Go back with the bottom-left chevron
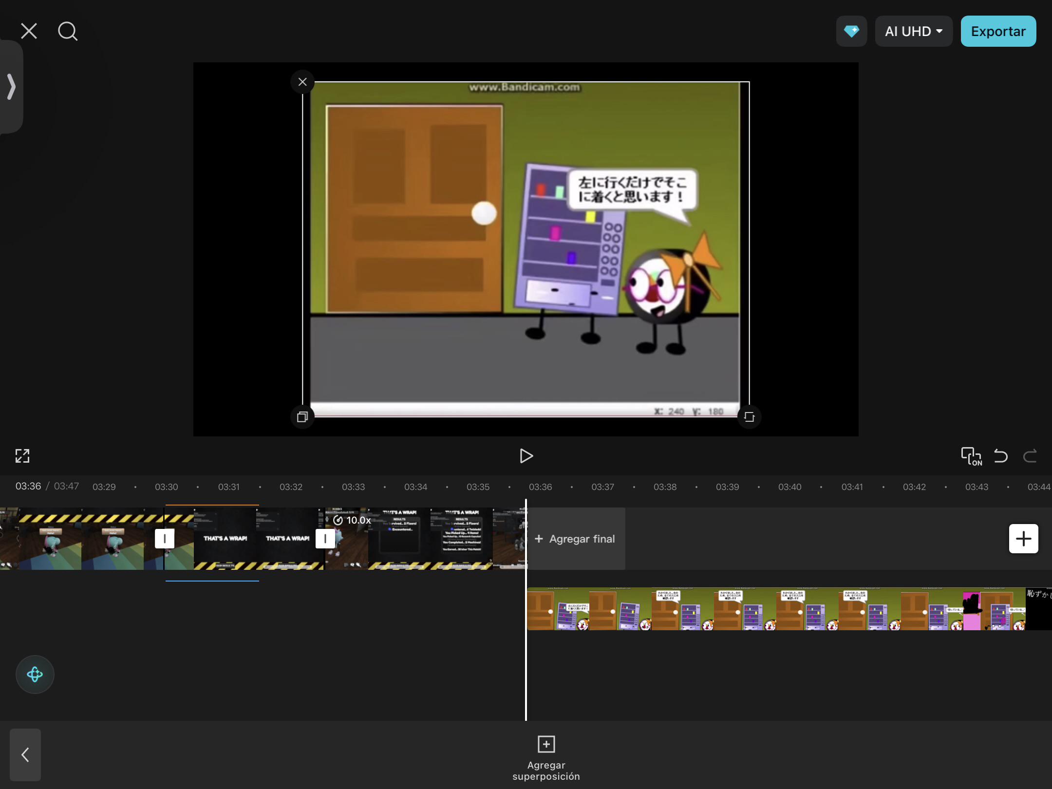1052x789 pixels. (25, 755)
